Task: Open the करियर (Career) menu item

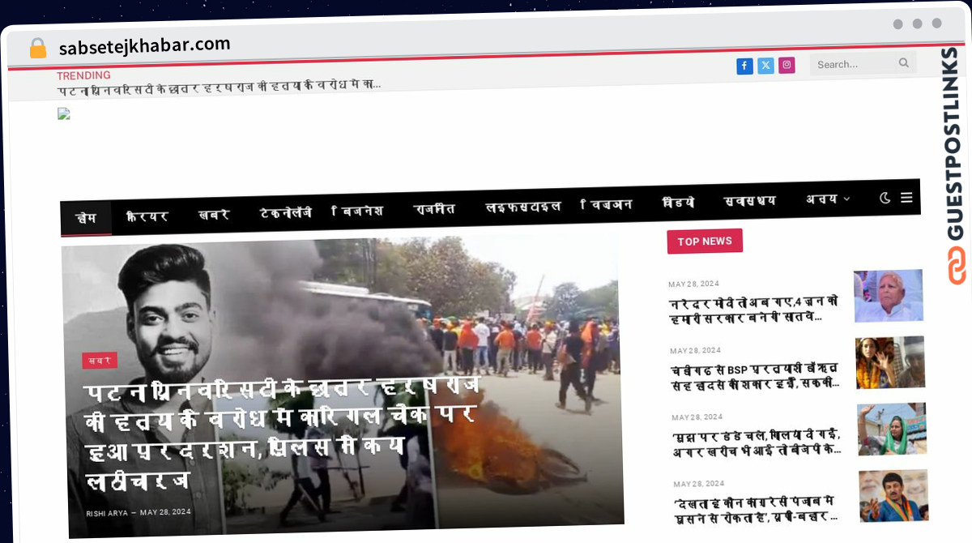Action: [147, 216]
